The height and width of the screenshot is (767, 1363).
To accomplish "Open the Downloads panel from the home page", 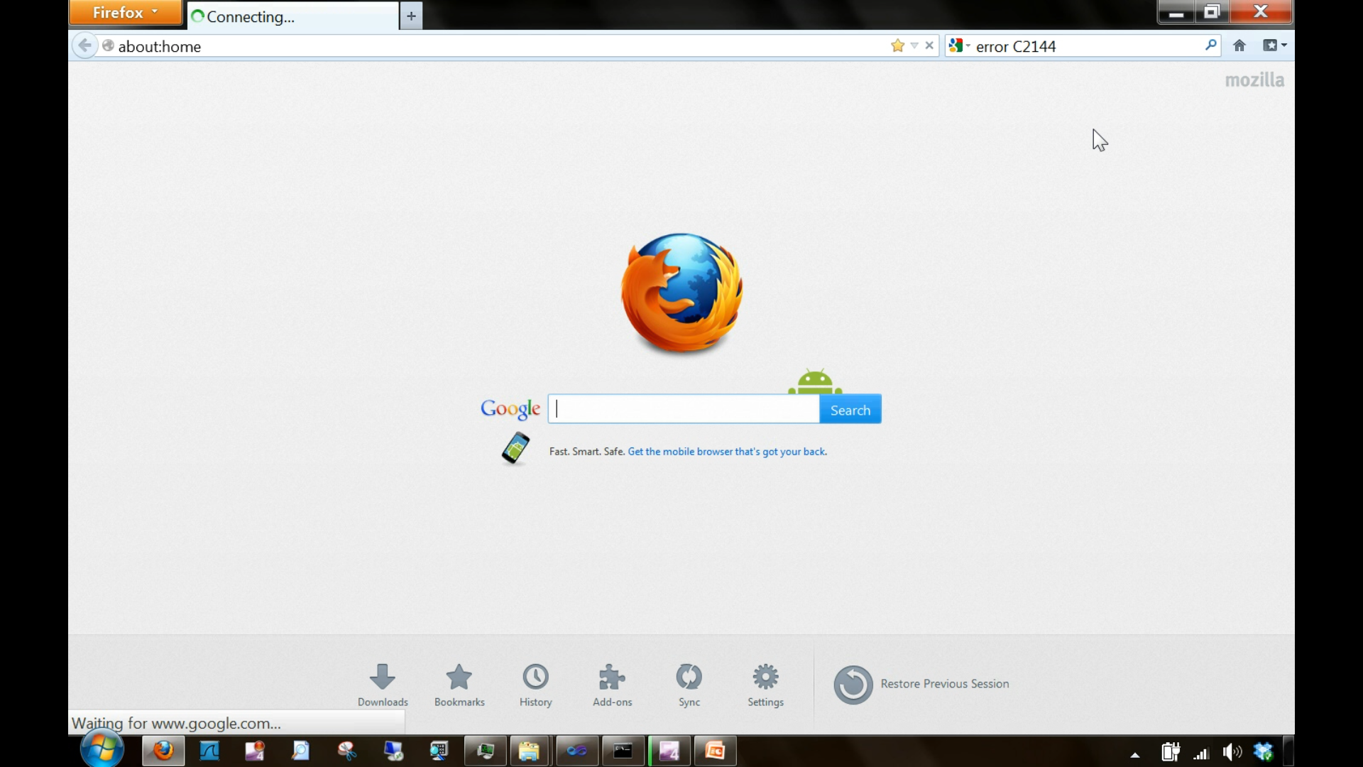I will click(x=383, y=684).
